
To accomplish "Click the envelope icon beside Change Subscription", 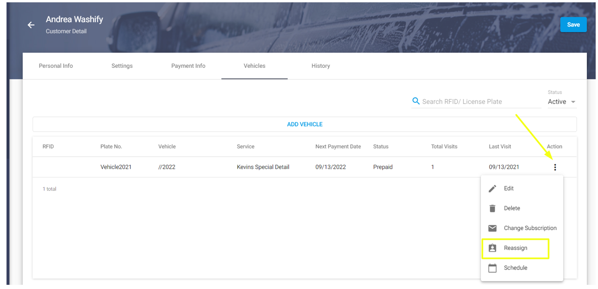I will pos(492,228).
